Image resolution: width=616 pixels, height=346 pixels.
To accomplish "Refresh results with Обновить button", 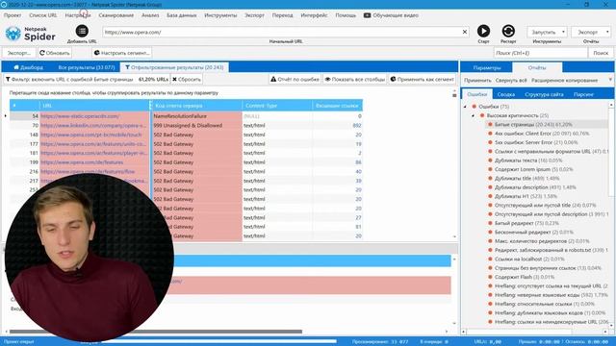I will tap(55, 53).
